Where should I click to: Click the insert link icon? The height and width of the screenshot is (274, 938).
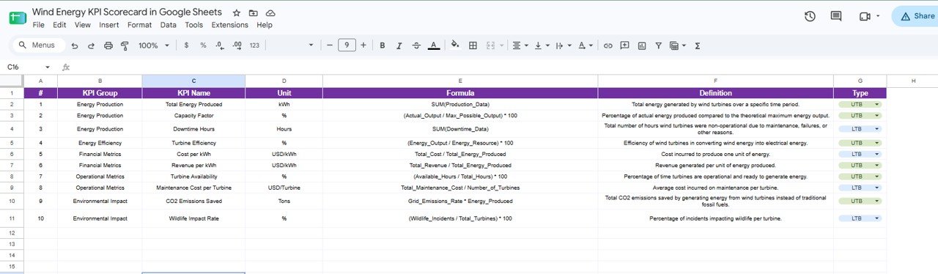608,45
